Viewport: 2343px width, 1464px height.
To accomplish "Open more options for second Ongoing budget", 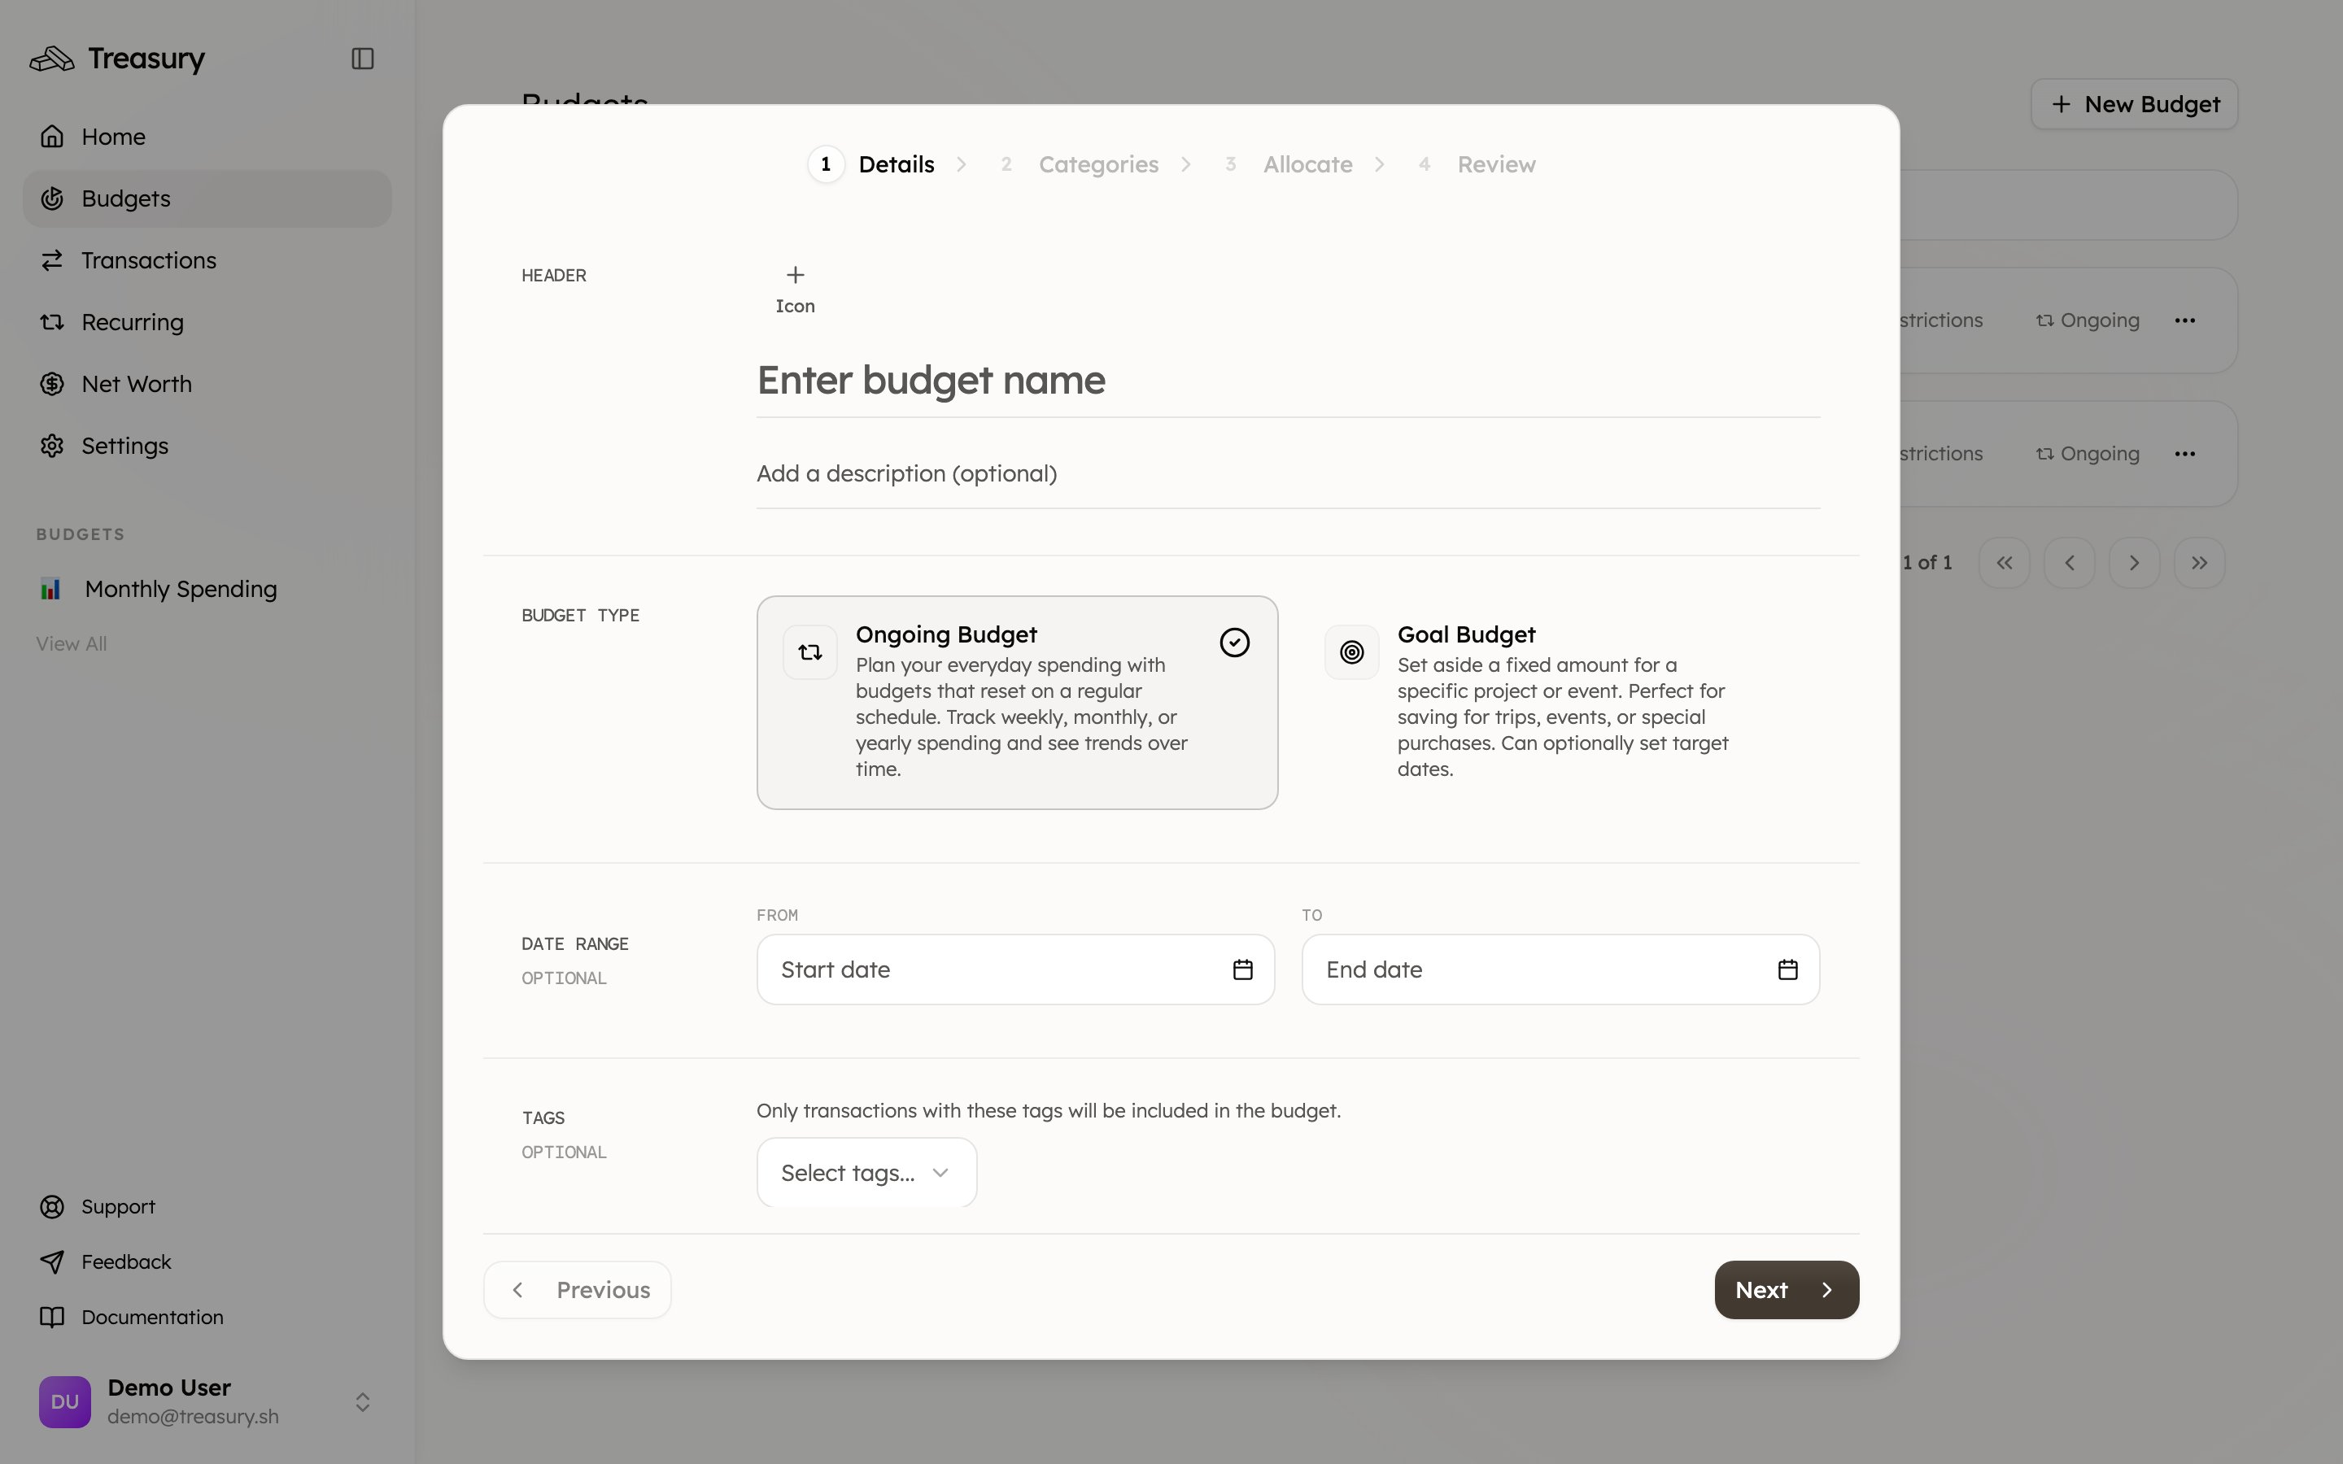I will tap(2185, 454).
